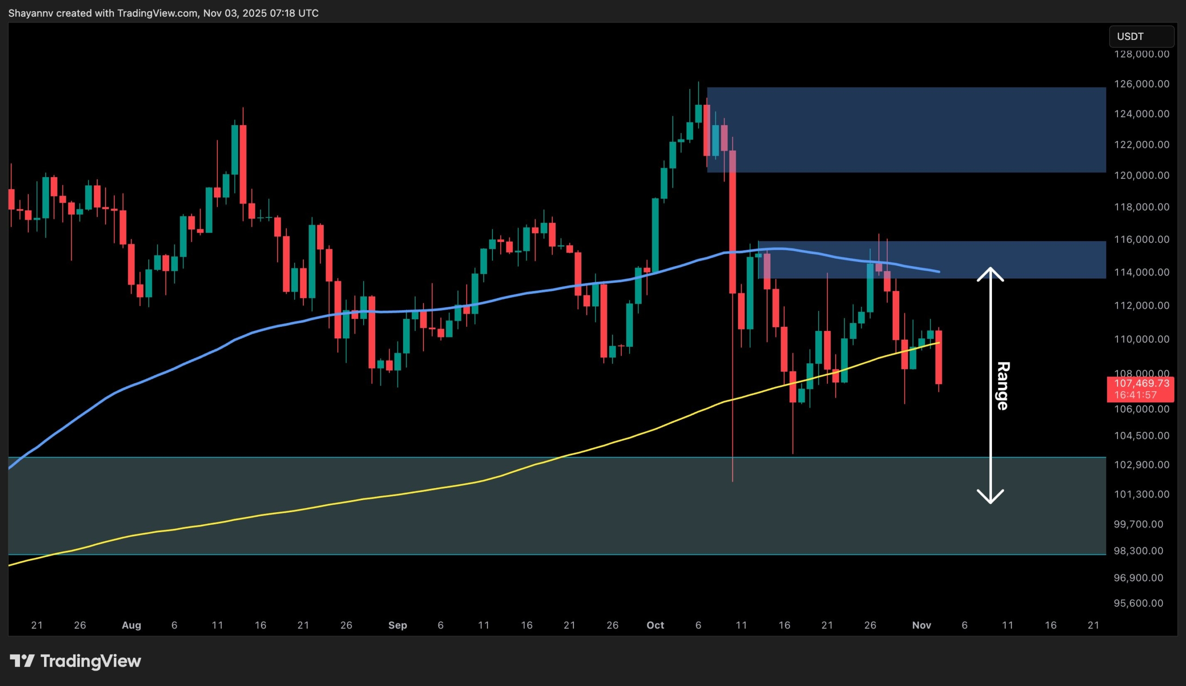The height and width of the screenshot is (686, 1186).
Task: Click the Nov label on the date axis
Action: click(922, 625)
